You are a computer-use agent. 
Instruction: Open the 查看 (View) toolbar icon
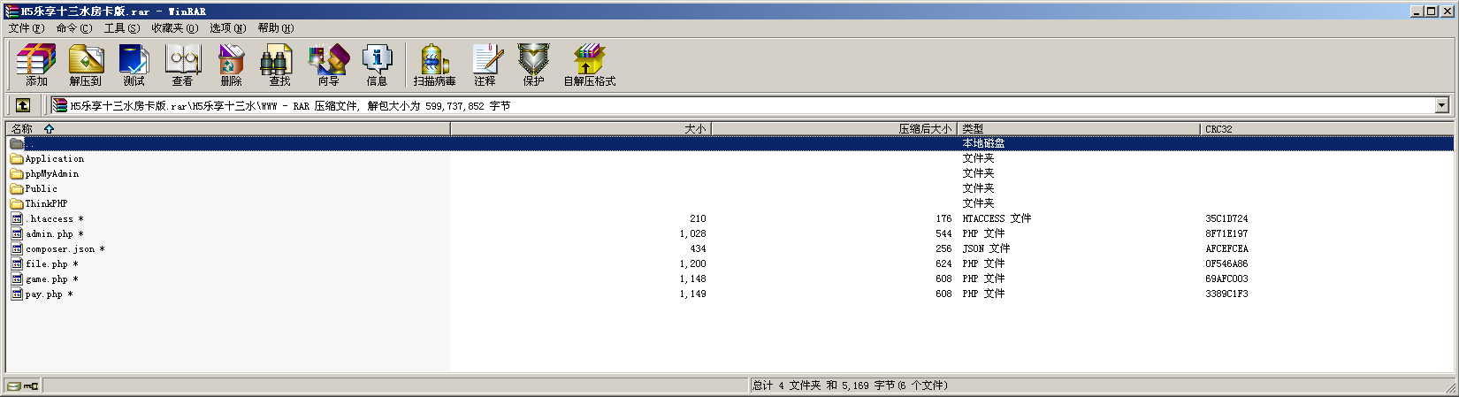click(183, 65)
